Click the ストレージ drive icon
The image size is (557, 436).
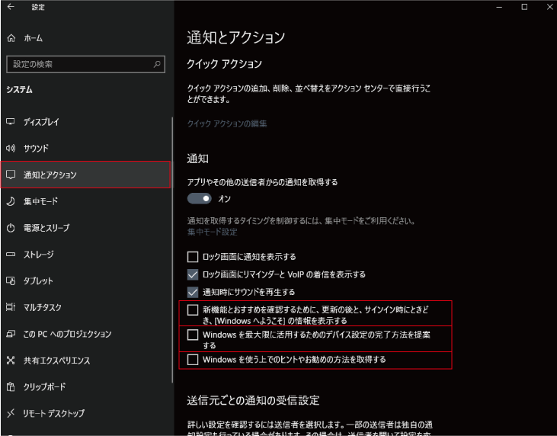[x=11, y=255]
